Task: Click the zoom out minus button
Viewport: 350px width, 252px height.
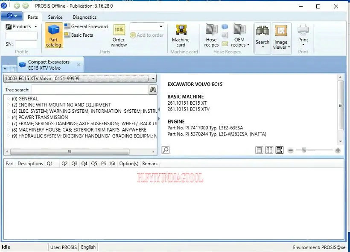Action: tap(290, 150)
